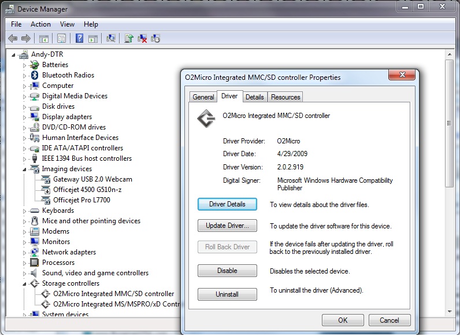Click the Andy-DTR computer root icon
This screenshot has width=460, height=336.
tap(23, 54)
